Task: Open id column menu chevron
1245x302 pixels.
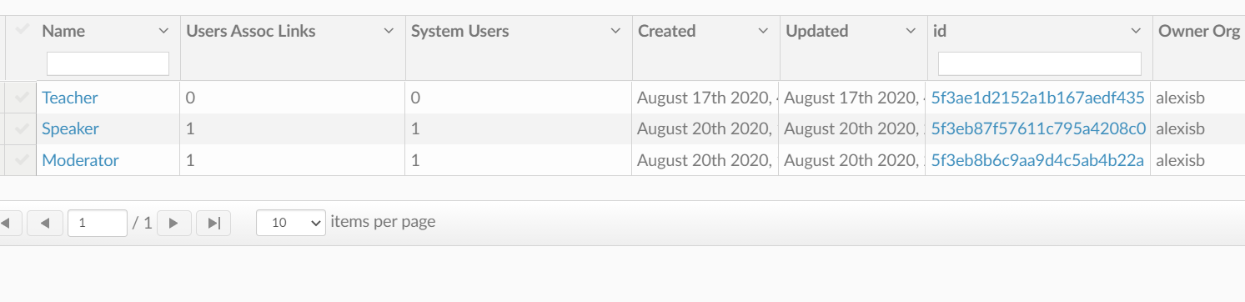Action: (1136, 31)
